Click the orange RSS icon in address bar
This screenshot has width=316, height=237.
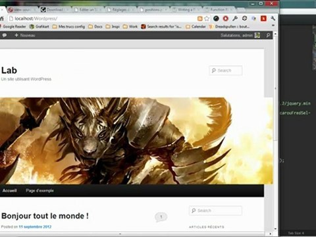[199, 18]
